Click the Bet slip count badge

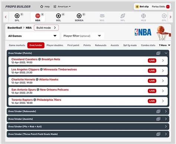pos(137,7)
